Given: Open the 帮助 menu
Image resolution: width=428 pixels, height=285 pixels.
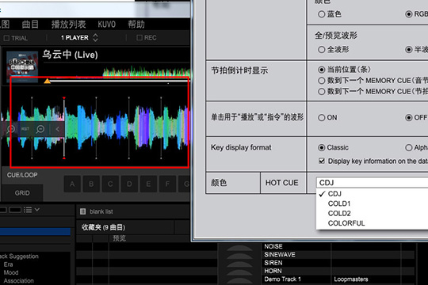Looking at the screenshot, I should point(136,25).
